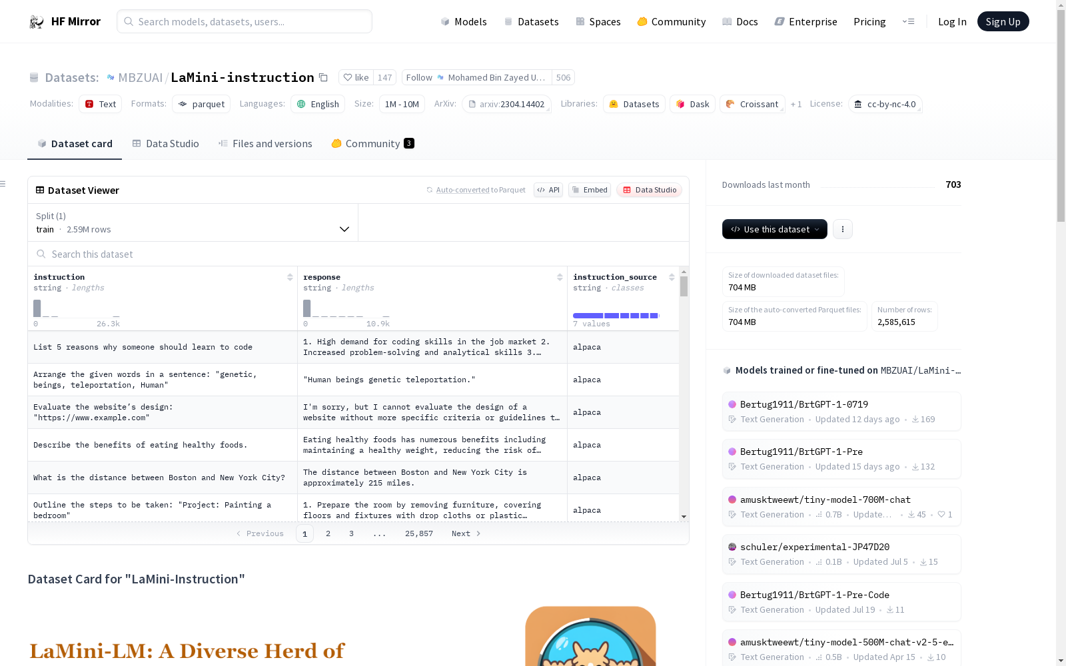Click the Embed button
Viewport: 1066px width, 666px height.
pyautogui.click(x=590, y=190)
